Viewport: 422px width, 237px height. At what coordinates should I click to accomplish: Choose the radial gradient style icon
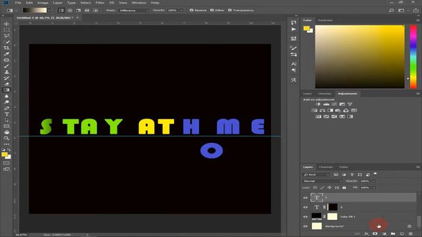(x=70, y=11)
